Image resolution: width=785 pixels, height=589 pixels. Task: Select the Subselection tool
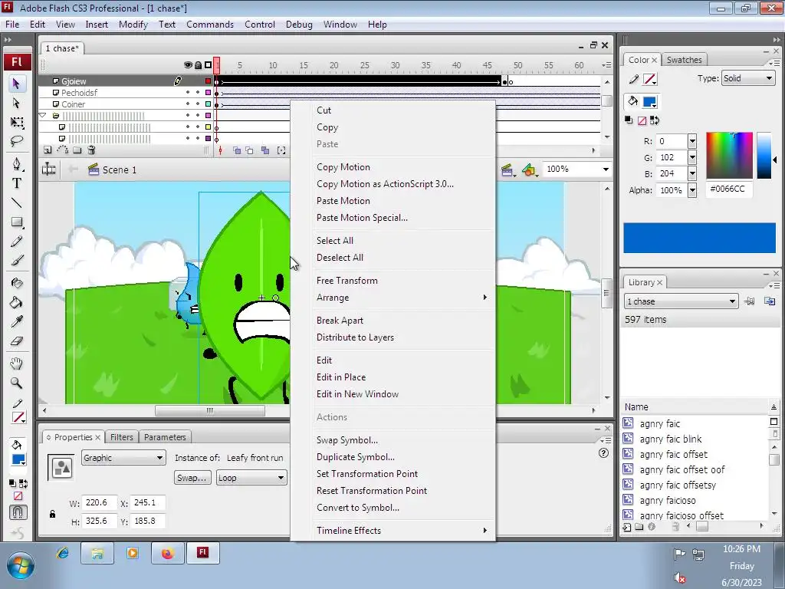tap(17, 103)
